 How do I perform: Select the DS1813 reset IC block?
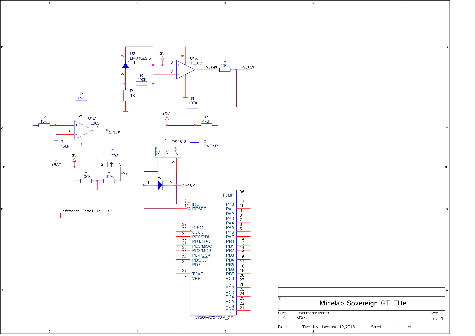(x=167, y=151)
